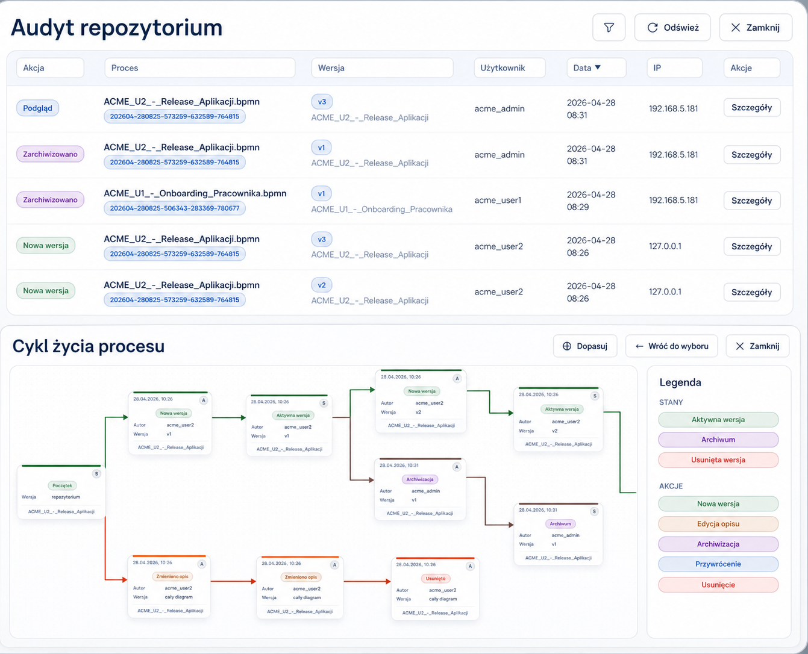This screenshot has width=808, height=654.
Task: Click the Dopasuj fit-to-view button
Action: pos(585,346)
